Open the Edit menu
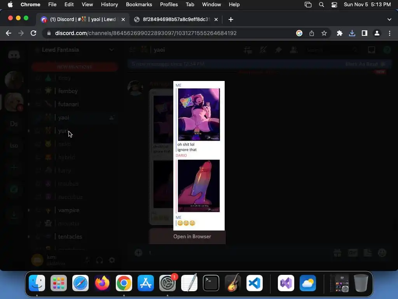The image size is (398, 299). tap(69, 5)
